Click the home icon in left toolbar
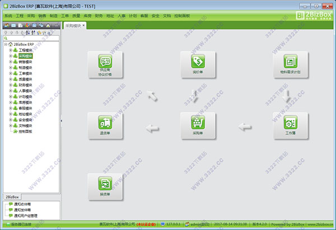Image resolution: width=336 pixels, height=230 pixels. 48,26
